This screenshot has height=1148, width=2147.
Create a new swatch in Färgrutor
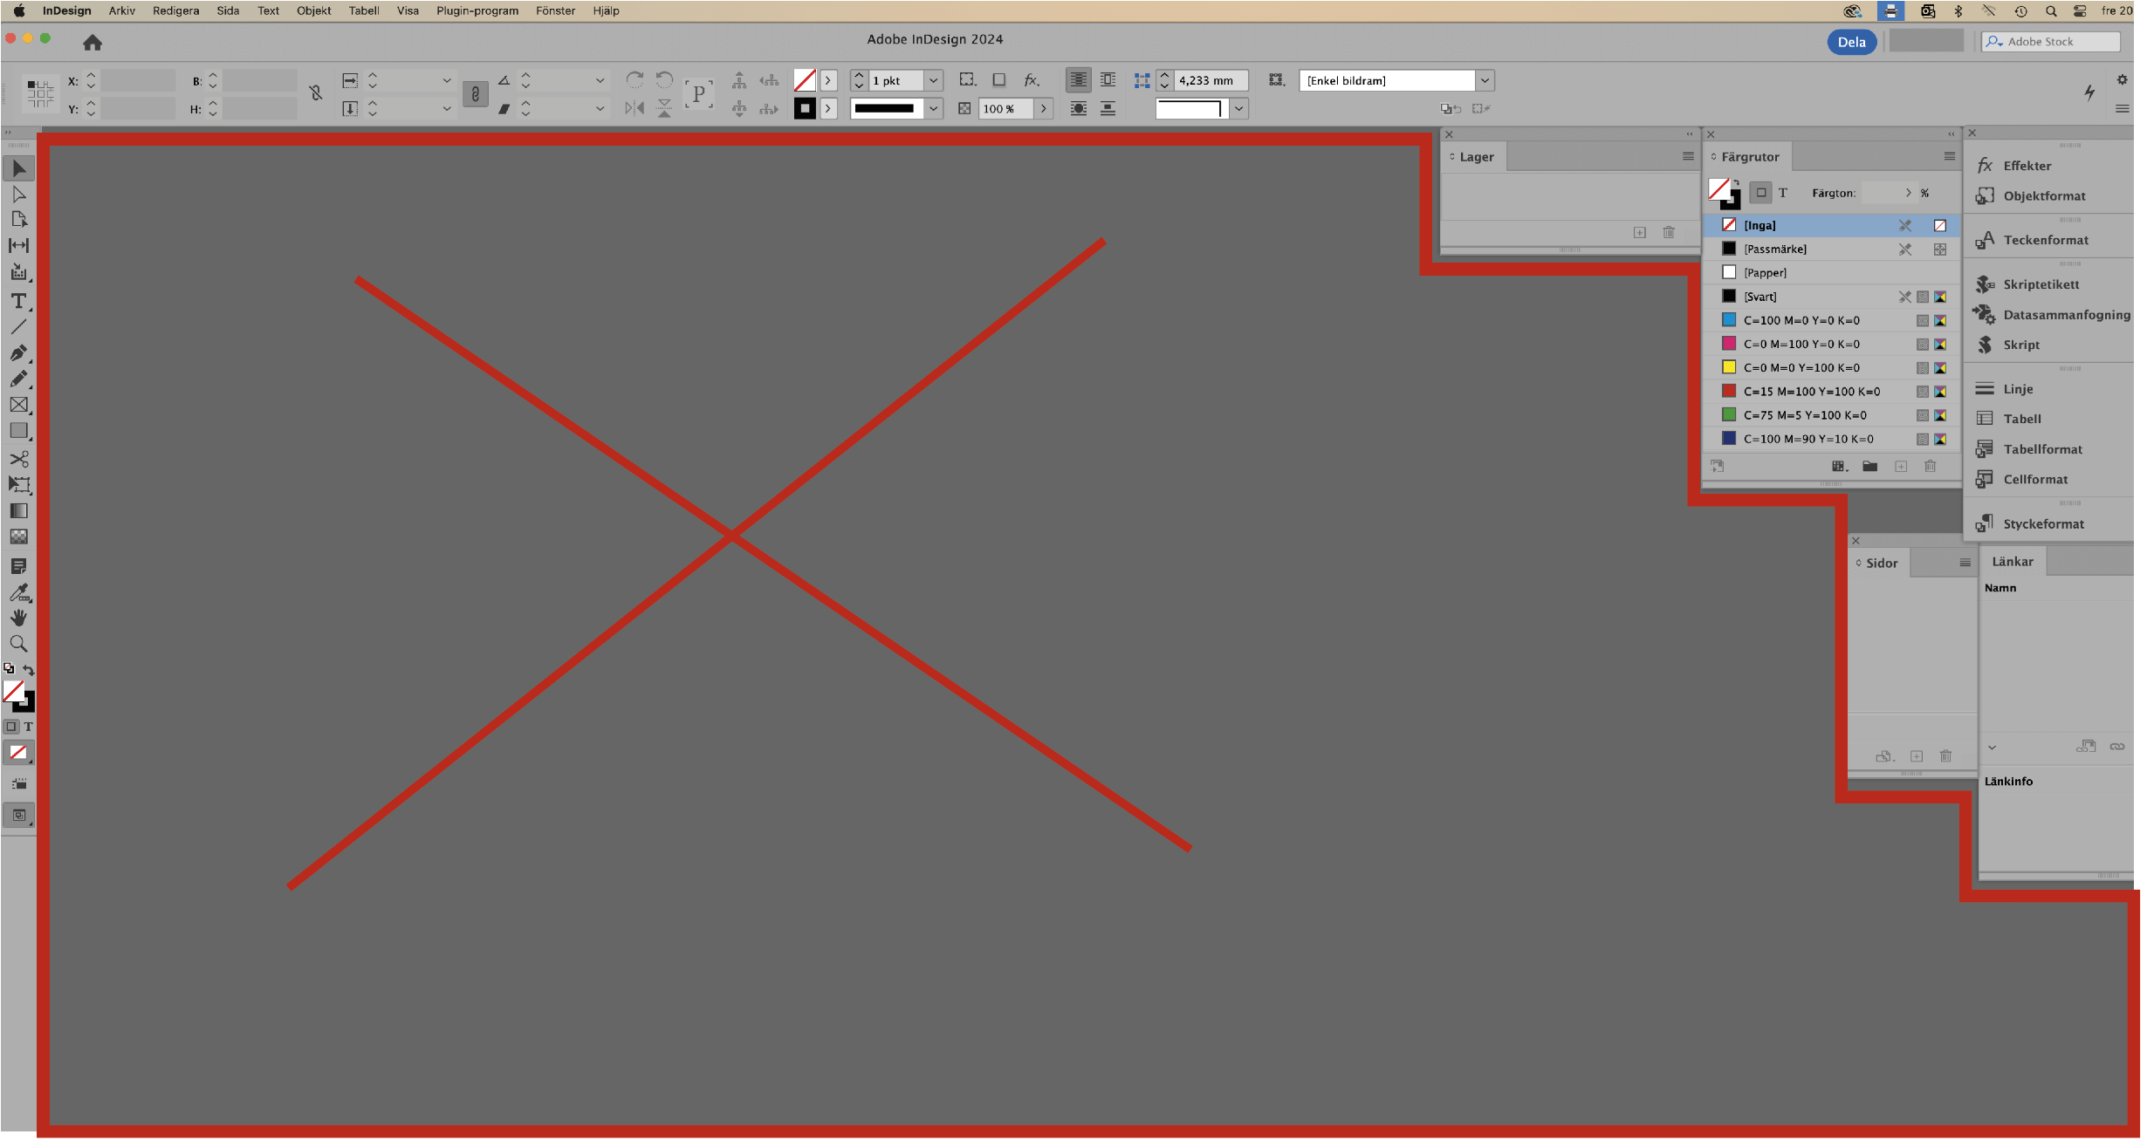tap(1902, 466)
